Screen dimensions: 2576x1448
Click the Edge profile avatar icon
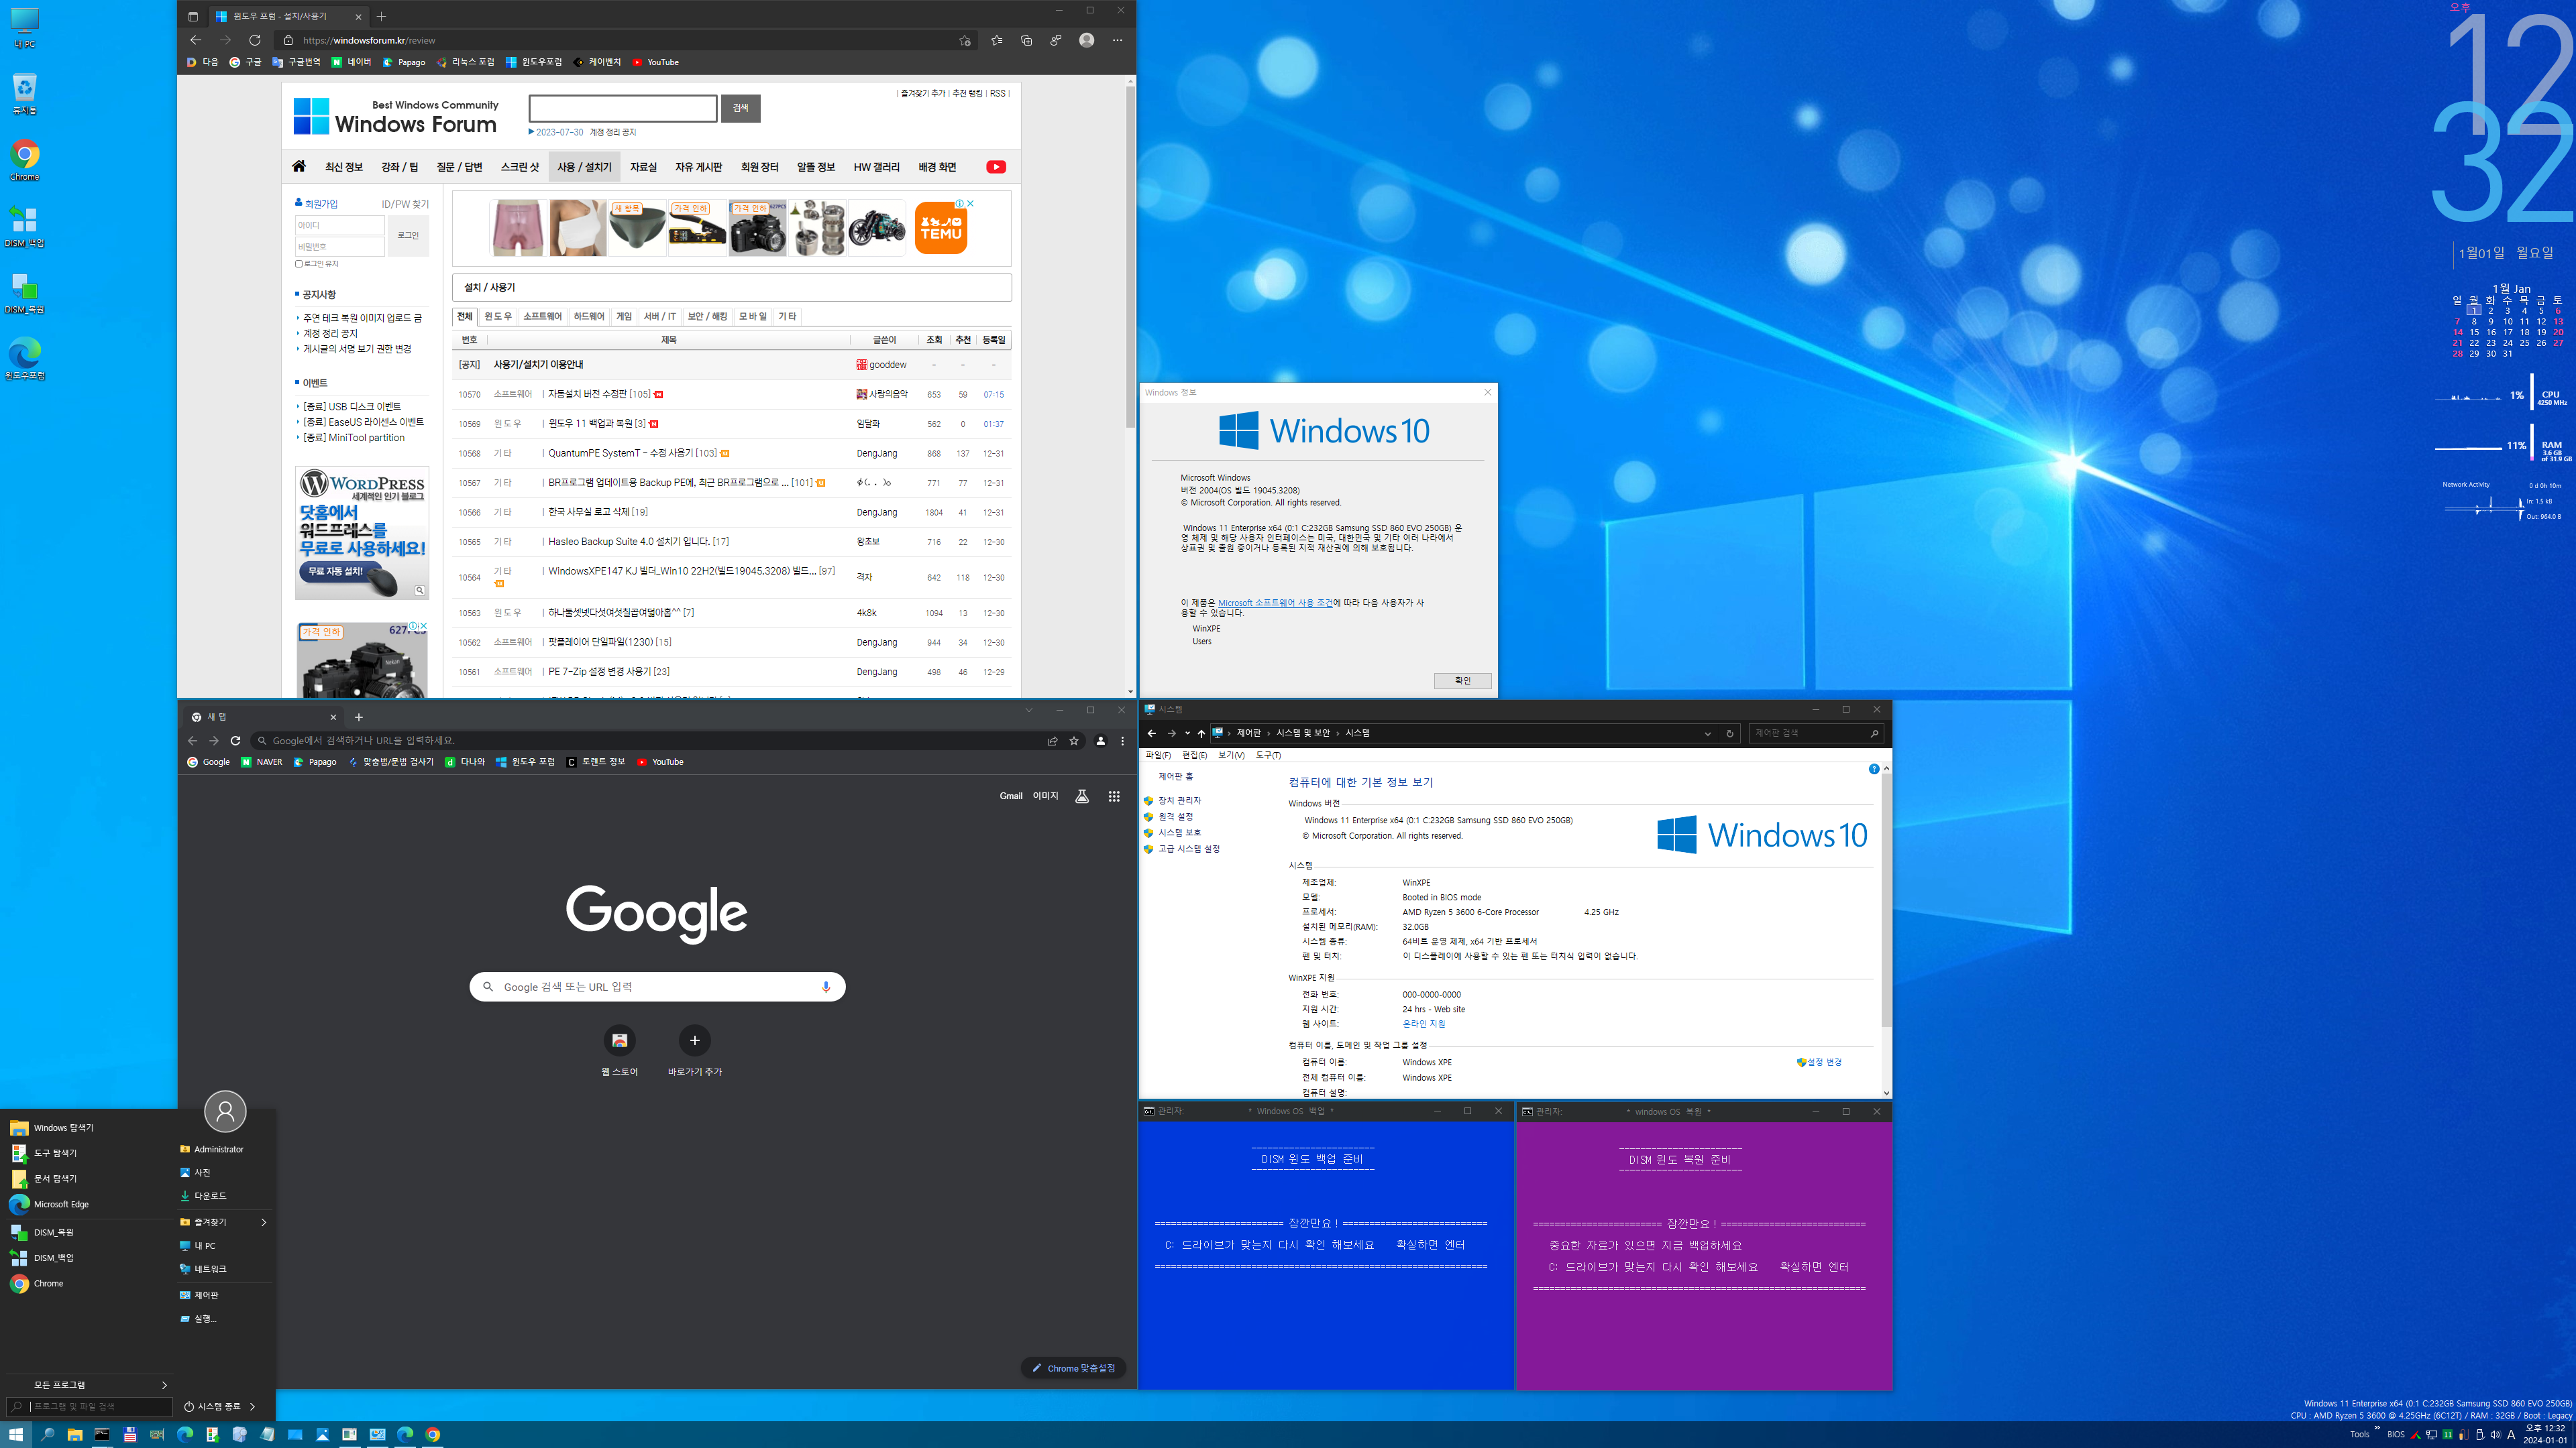(1086, 40)
